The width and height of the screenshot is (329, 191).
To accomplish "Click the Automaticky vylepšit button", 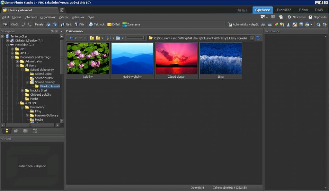I will point(244,24).
